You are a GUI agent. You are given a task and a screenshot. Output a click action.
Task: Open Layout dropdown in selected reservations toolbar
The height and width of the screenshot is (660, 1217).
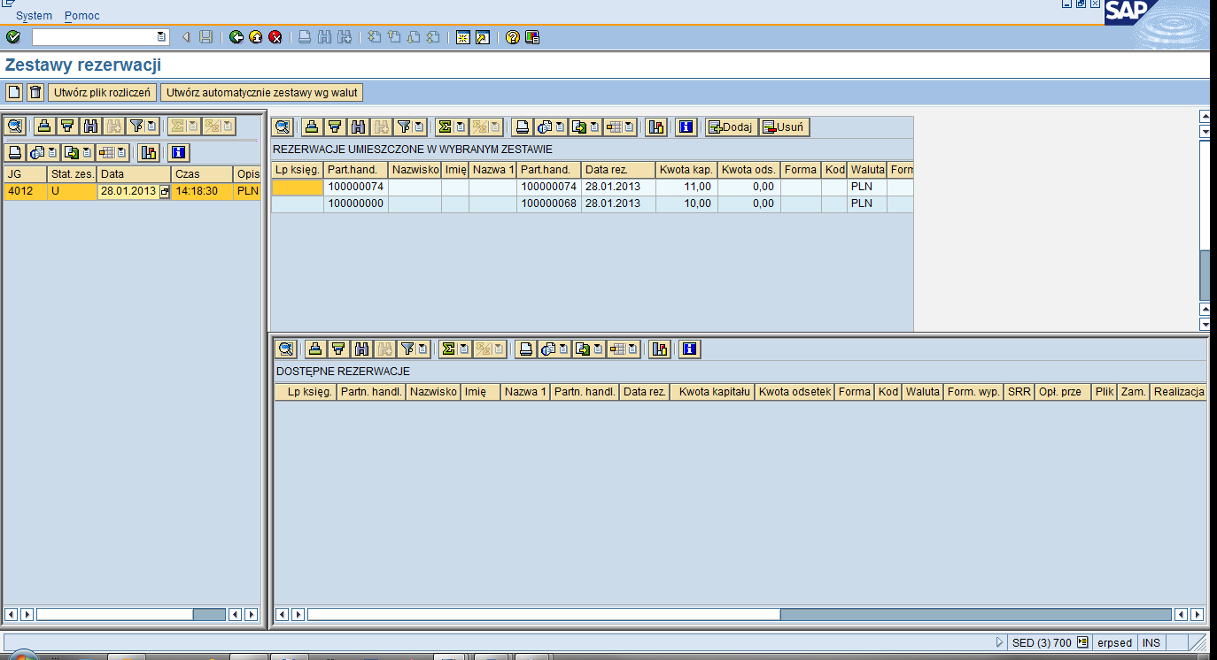[631, 127]
